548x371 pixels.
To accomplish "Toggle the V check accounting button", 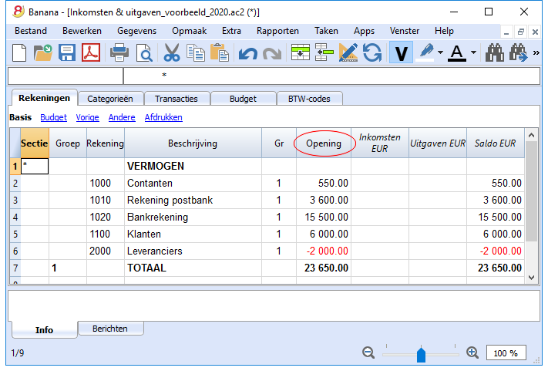I will point(401,52).
